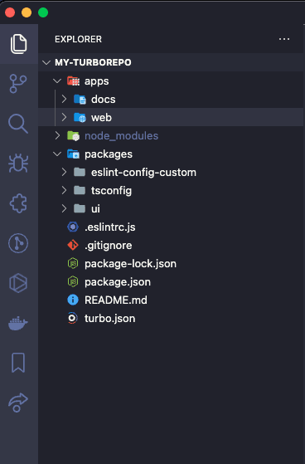Viewport: 305px width, 464px height.
Task: Expand the docs folder chevron
Action: coord(64,99)
